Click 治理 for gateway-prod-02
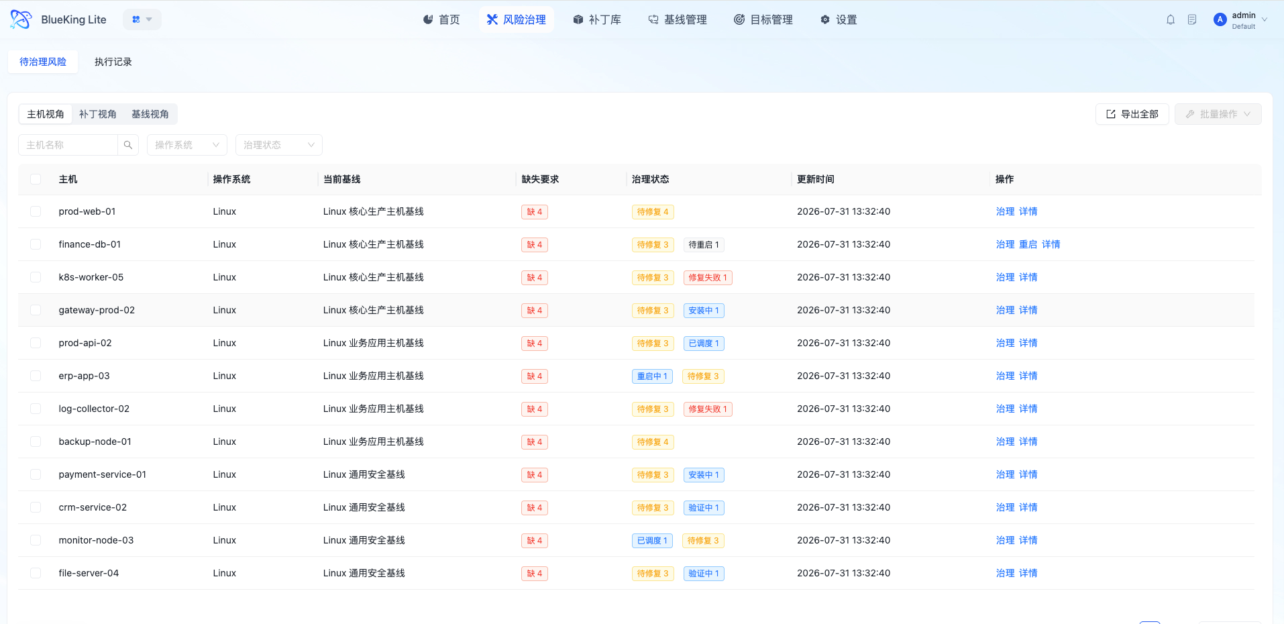 (1005, 310)
